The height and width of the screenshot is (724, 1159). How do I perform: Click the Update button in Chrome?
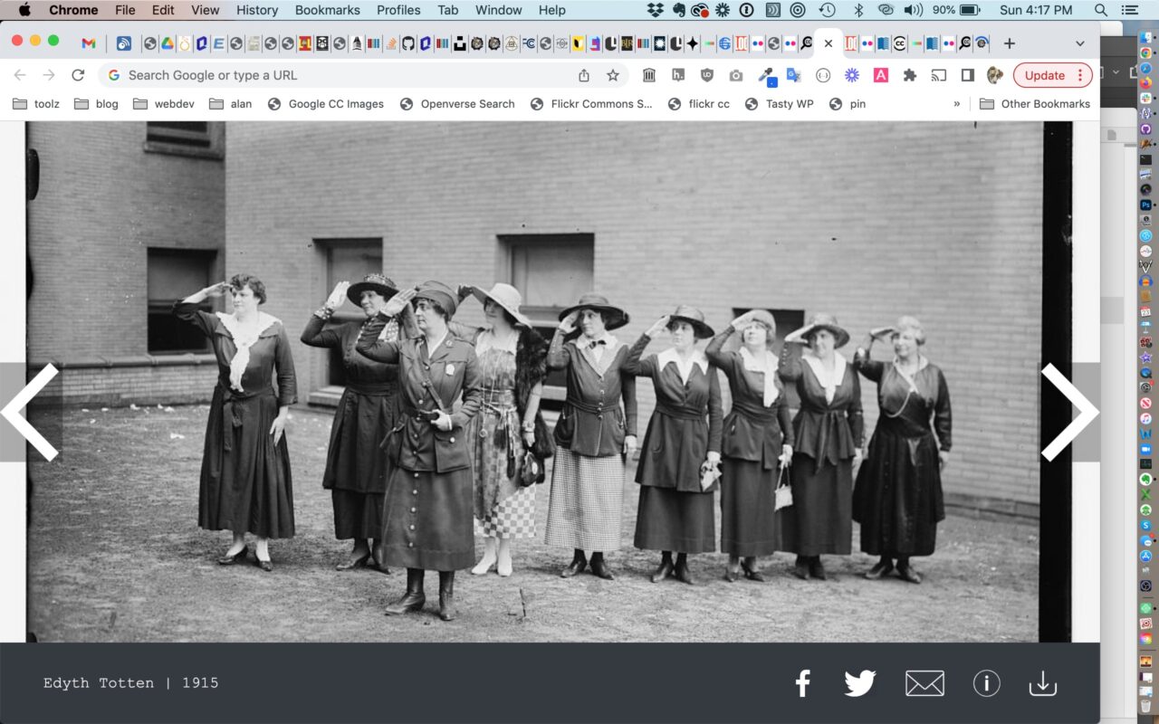tap(1052, 75)
